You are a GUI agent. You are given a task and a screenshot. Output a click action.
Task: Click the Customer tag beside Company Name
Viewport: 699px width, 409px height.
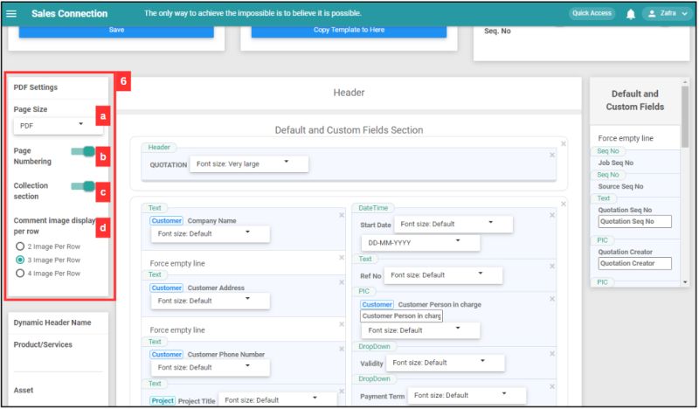[166, 221]
